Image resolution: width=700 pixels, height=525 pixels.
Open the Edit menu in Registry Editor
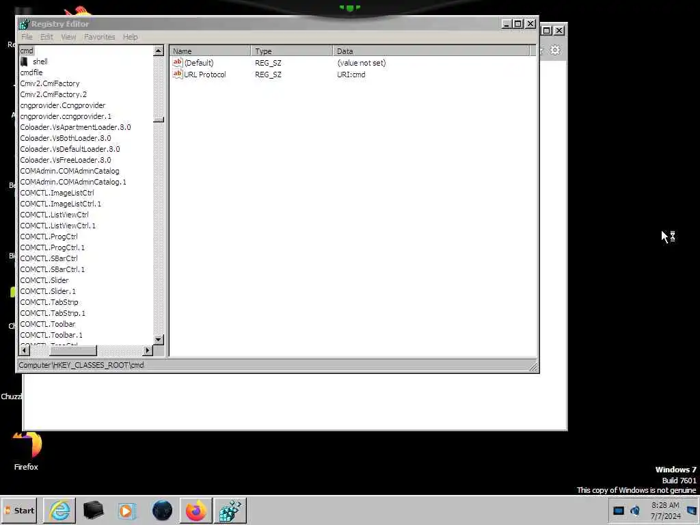[46, 37]
